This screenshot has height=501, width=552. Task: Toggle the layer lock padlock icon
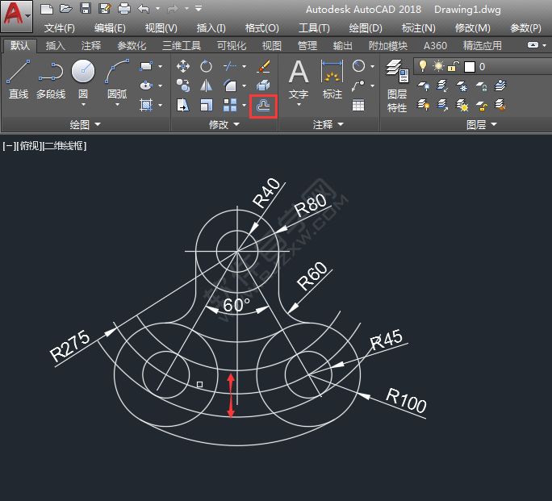click(453, 66)
